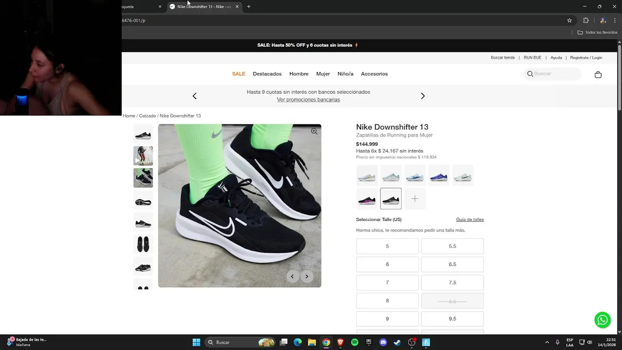Image resolution: width=622 pixels, height=350 pixels.
Task: Open Guía de talles link
Action: tap(470, 219)
